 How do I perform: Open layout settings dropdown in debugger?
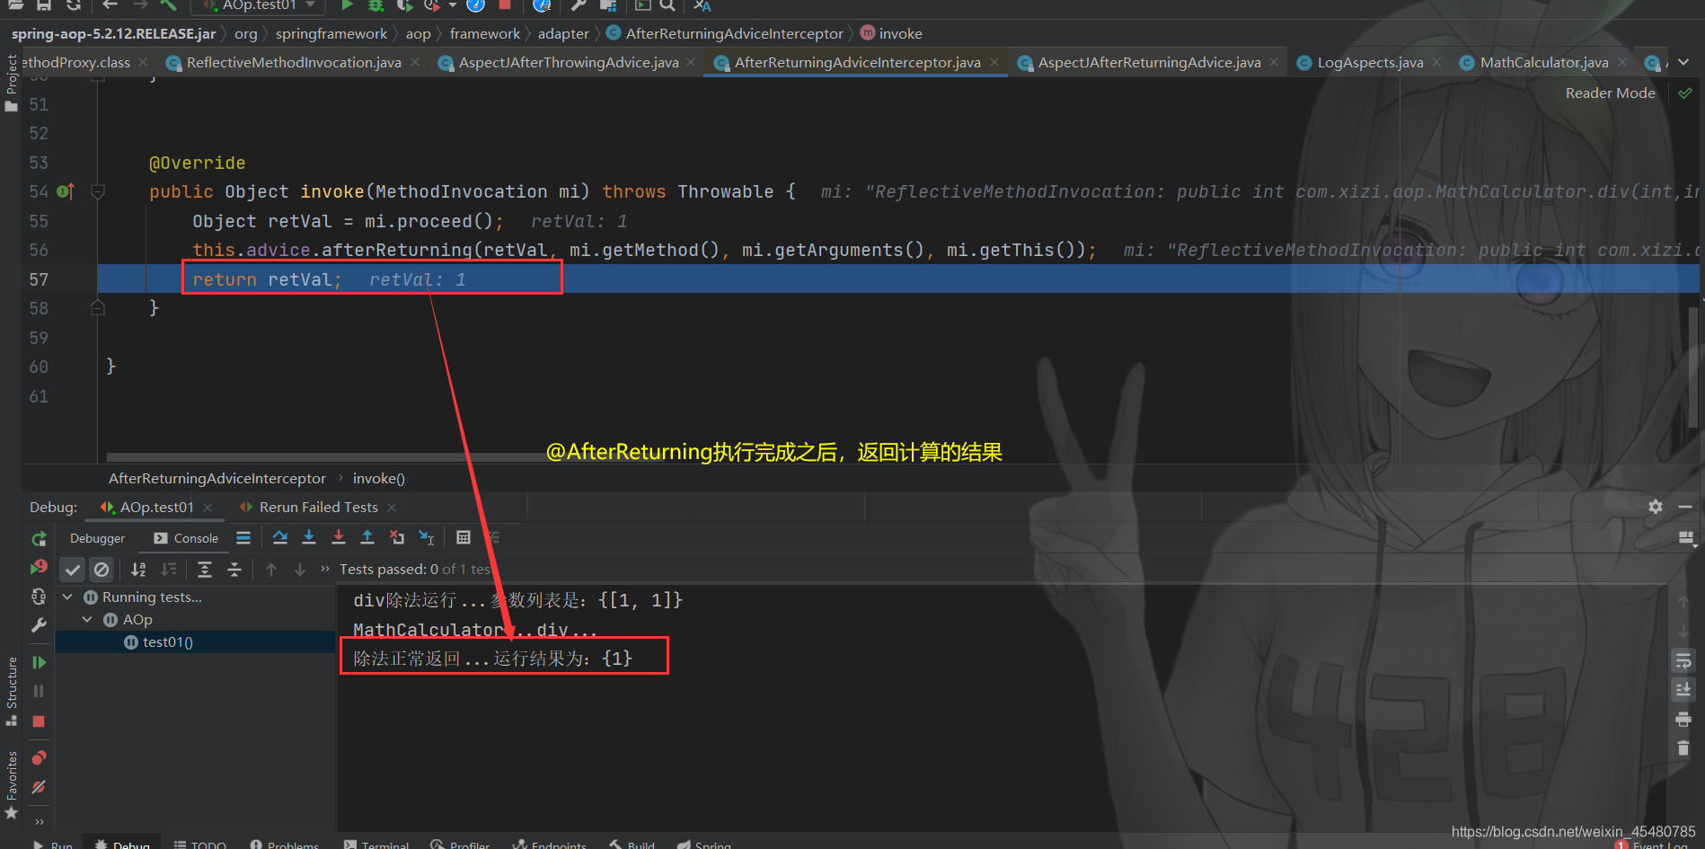pos(1686,538)
